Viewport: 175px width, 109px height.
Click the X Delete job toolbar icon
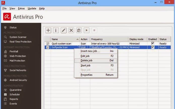coord(71,30)
